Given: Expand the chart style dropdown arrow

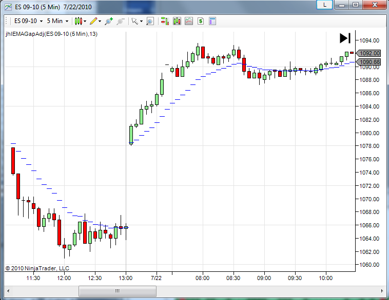Looking at the screenshot, I should pos(85,22).
